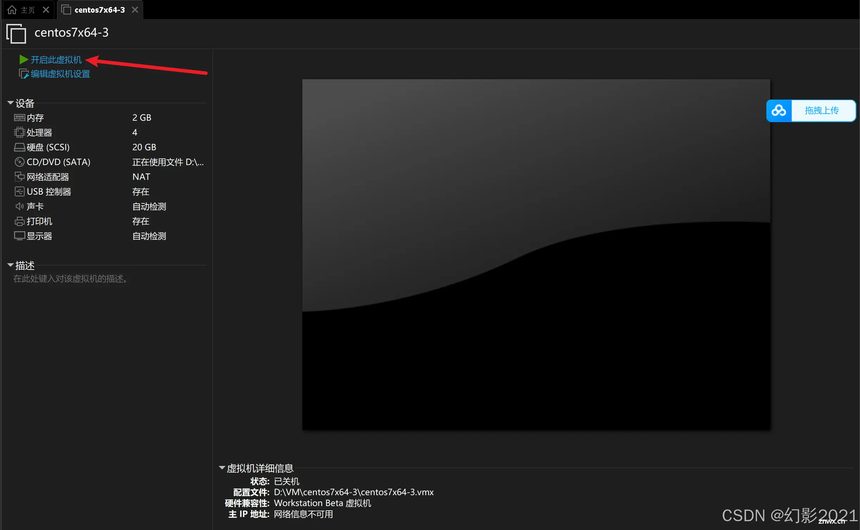Viewport: 860px width, 530px height.
Task: Click the CD/DVD (SATA) disc icon
Action: [x=19, y=162]
